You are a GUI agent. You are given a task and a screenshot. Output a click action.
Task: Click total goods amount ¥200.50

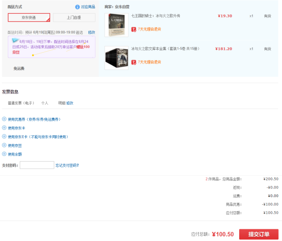tap(271, 179)
